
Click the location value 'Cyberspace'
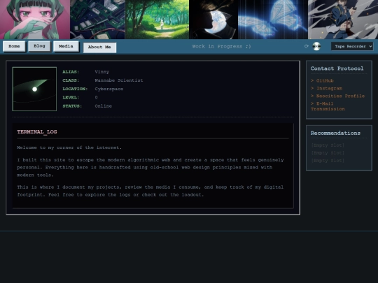click(x=109, y=89)
